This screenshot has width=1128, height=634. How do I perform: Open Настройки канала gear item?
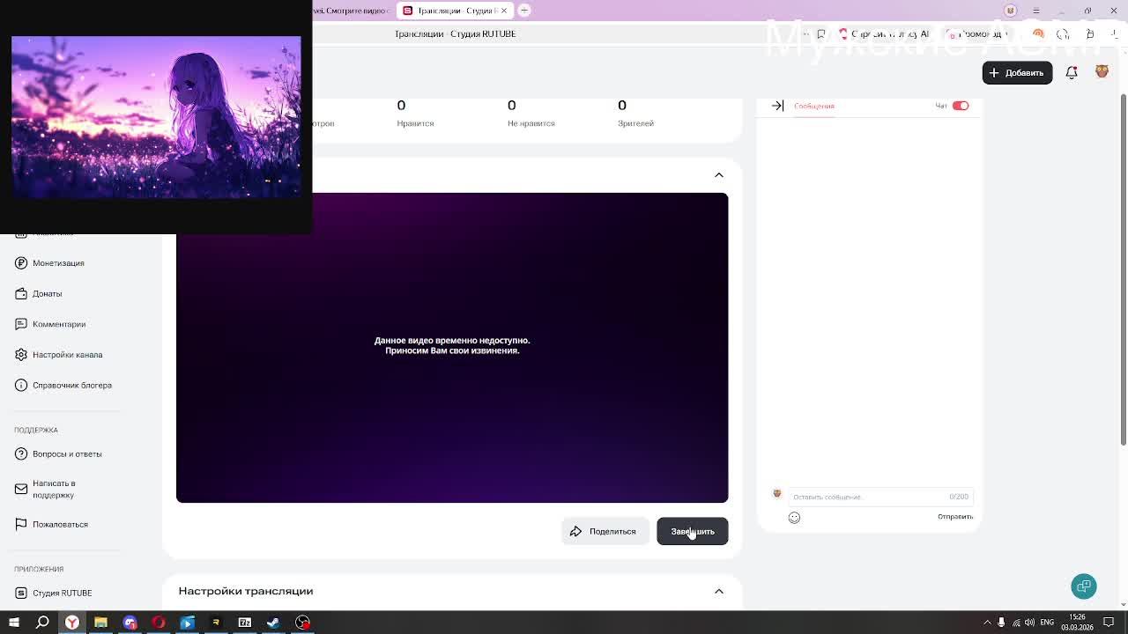[58, 355]
